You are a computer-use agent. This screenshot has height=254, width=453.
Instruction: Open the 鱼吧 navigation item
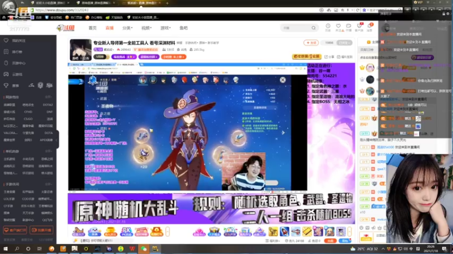(183, 28)
